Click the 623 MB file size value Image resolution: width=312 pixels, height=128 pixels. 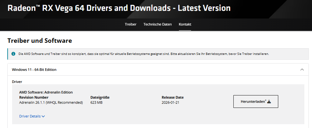click(96, 103)
